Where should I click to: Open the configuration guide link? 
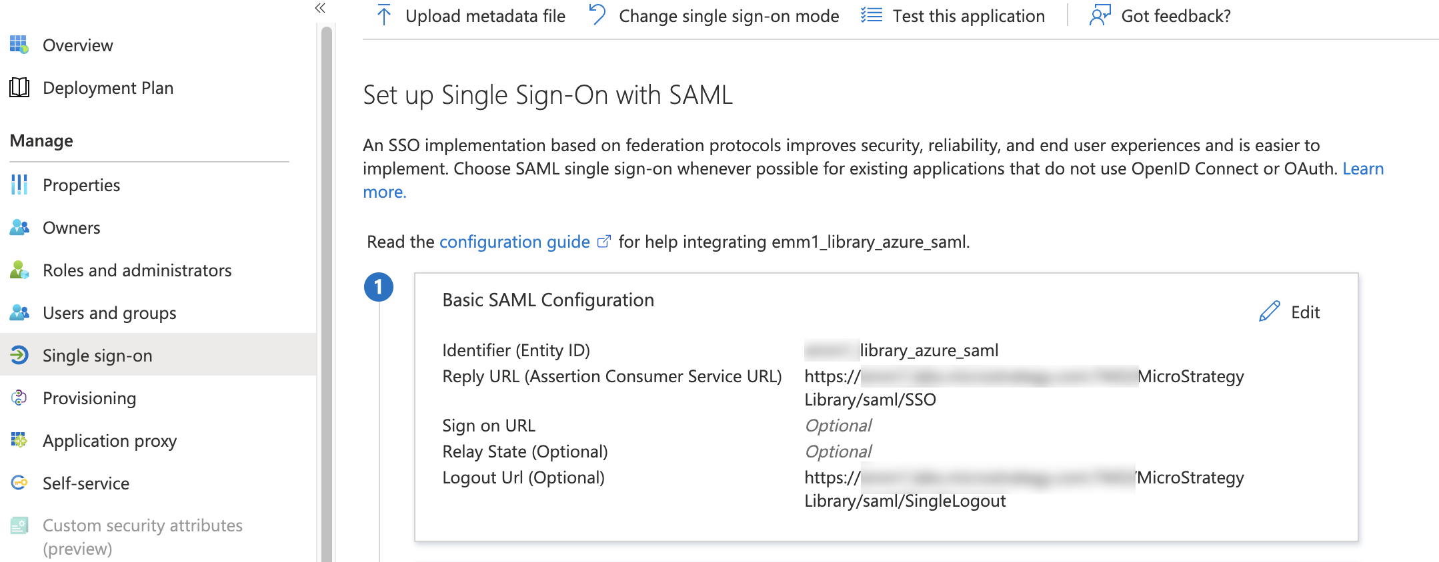coord(514,242)
